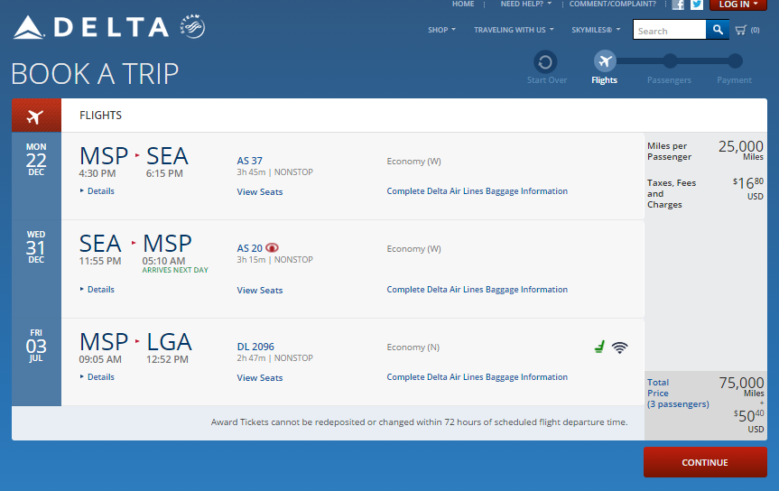The width and height of the screenshot is (779, 491).
Task: Click the Payment step label
Action: [x=734, y=80]
